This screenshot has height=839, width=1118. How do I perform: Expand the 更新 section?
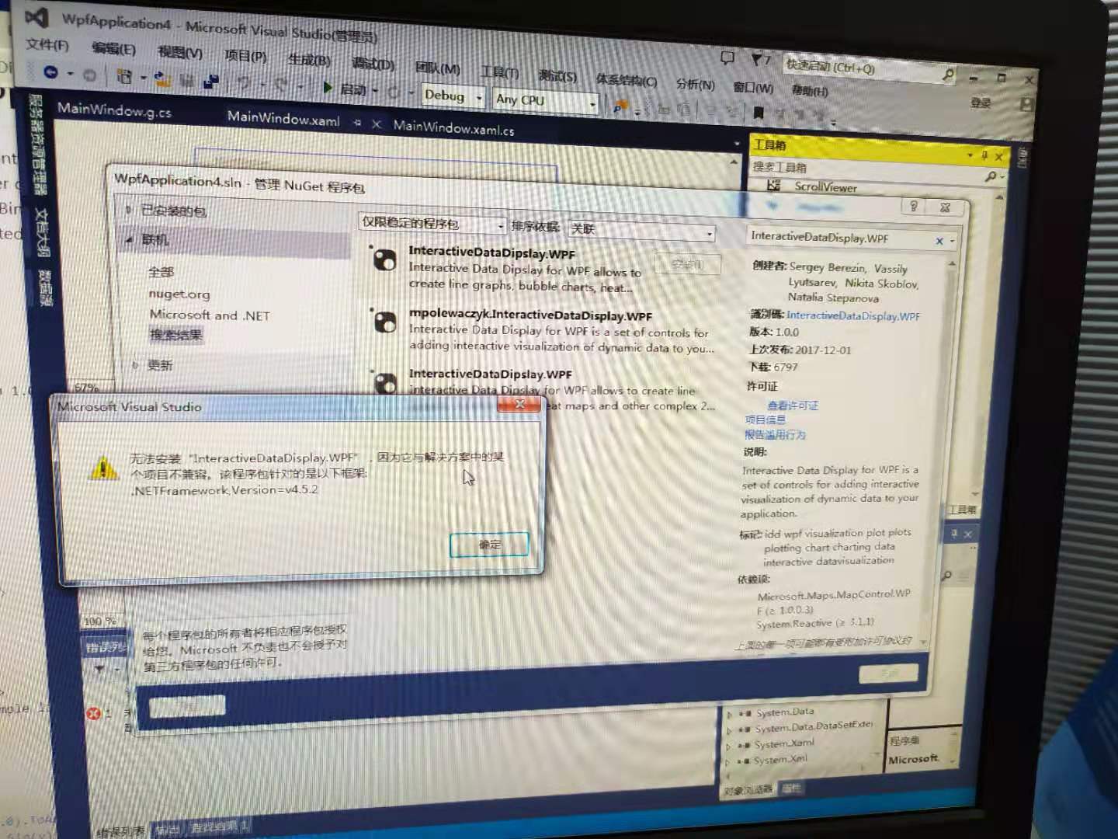coord(135,364)
